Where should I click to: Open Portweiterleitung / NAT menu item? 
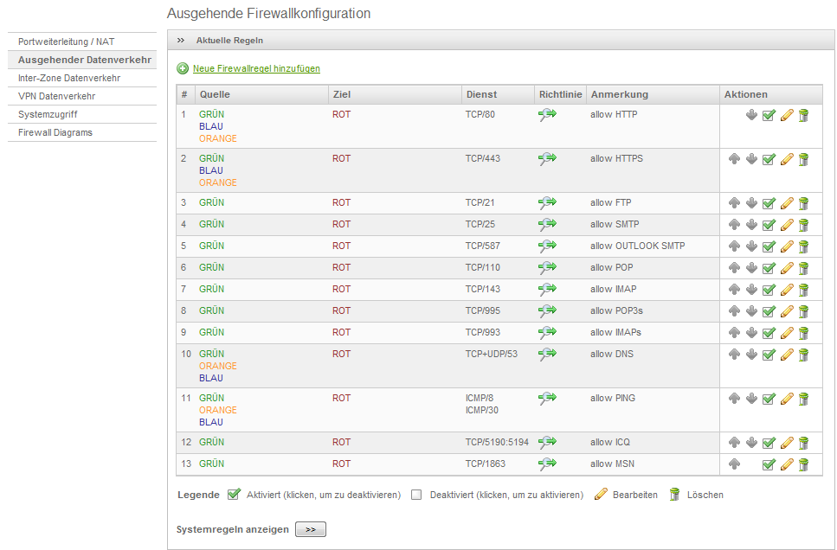(x=67, y=42)
